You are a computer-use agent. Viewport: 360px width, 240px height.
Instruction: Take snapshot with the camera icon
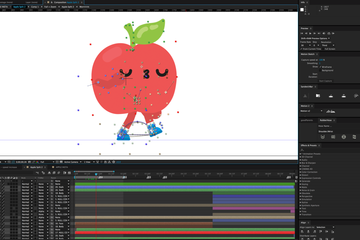[29, 162]
